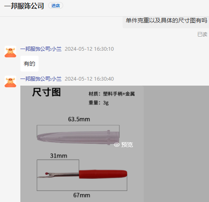Click the avatar beside the 16:30:10 message
Screen dimensions: 209x202
10,52
